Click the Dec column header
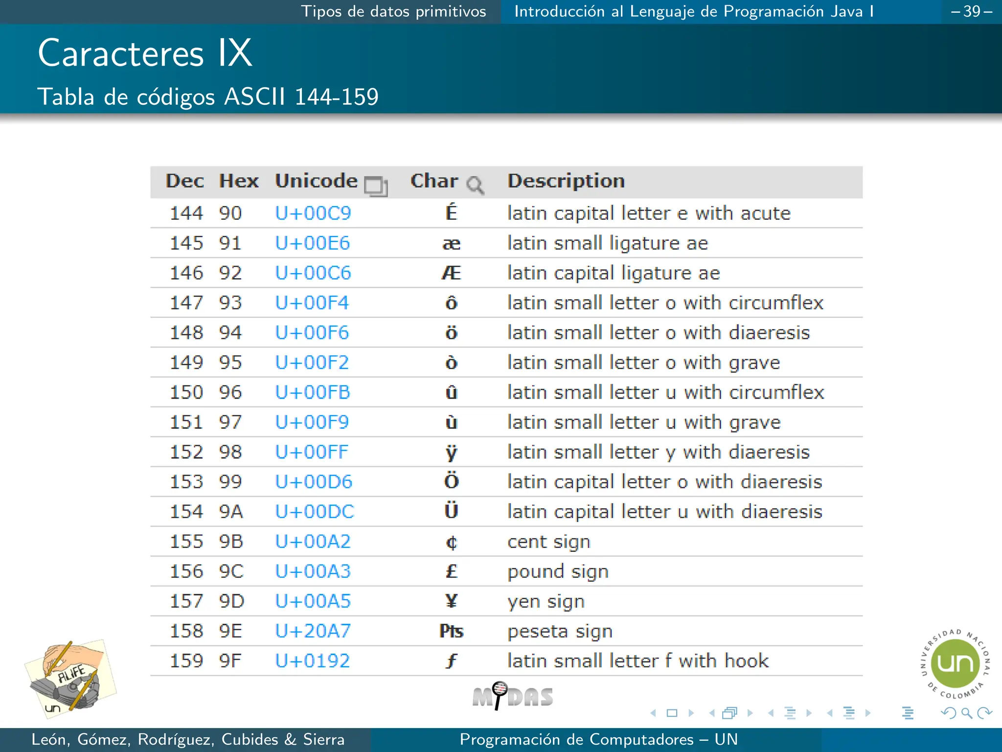The height and width of the screenshot is (752, 1002). [184, 181]
